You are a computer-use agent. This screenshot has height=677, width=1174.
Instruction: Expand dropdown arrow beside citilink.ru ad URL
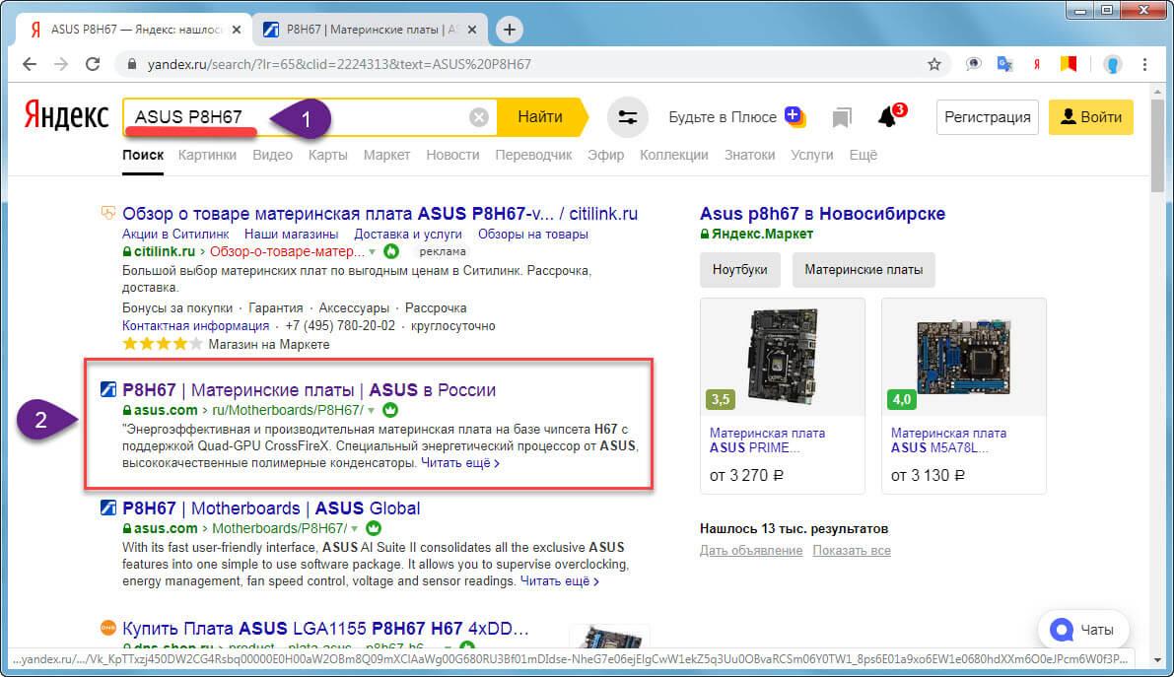click(376, 251)
